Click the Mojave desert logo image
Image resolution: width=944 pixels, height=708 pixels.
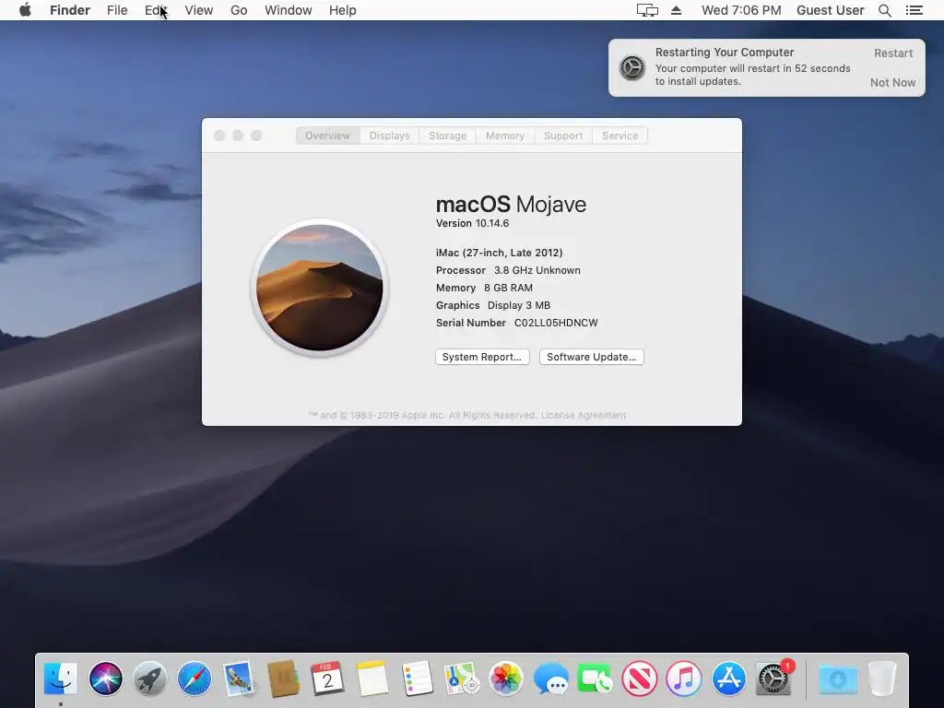tap(320, 288)
